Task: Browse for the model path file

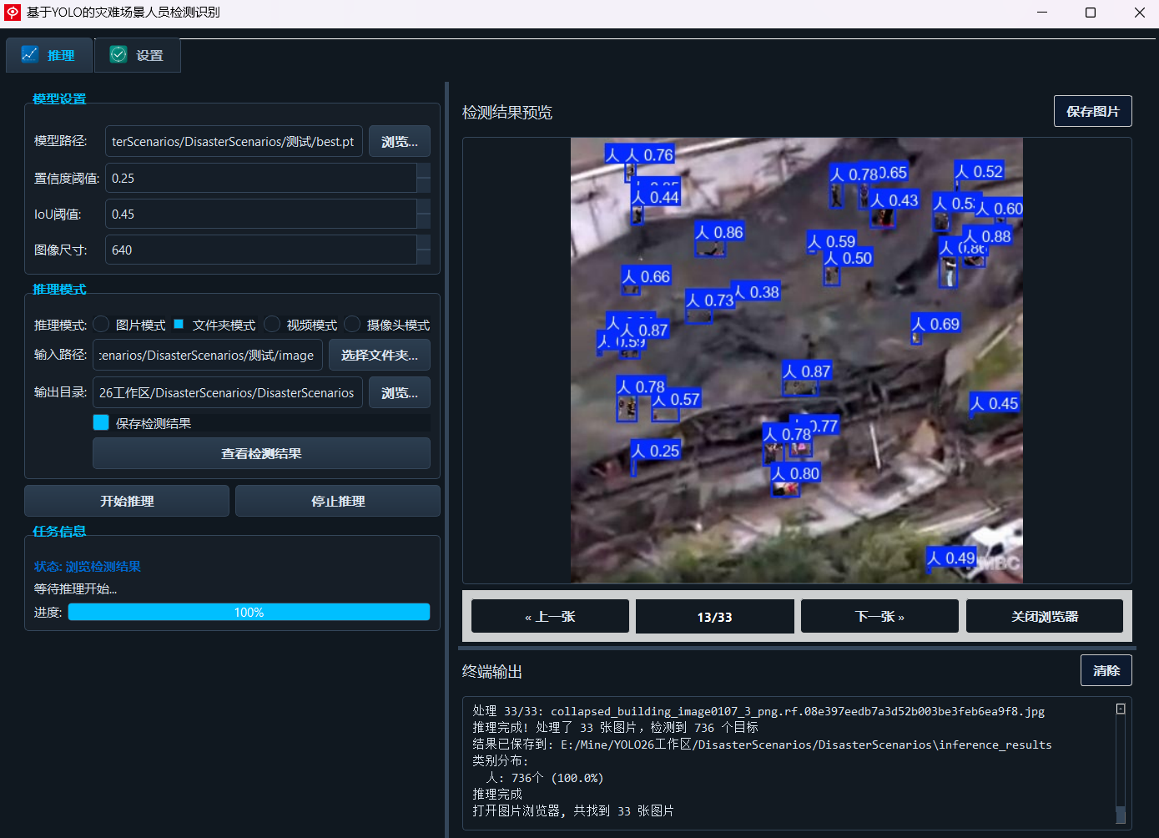Action: coord(400,142)
